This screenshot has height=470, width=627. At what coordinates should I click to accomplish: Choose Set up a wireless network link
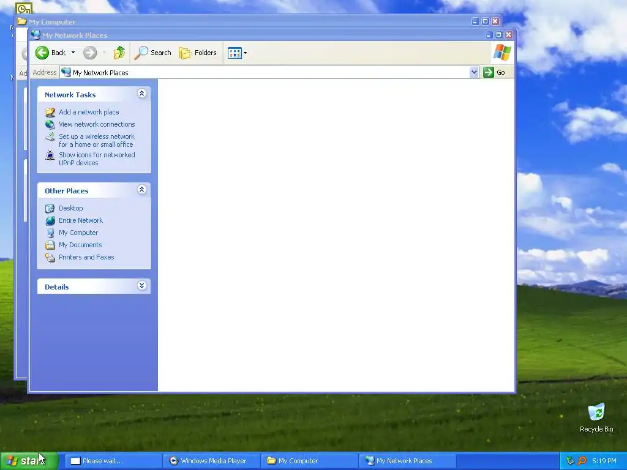[x=96, y=140]
